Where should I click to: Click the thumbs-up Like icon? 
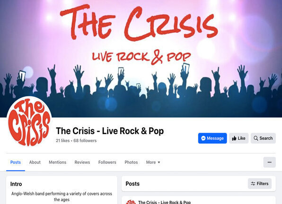click(234, 138)
